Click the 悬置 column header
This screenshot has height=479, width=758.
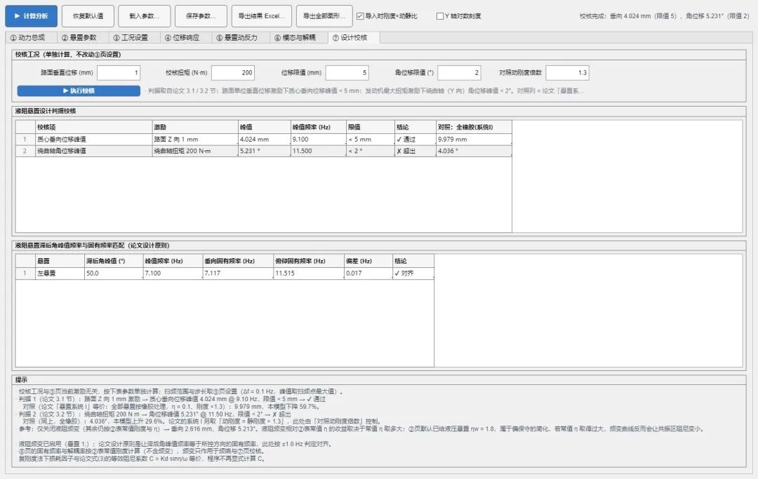click(60, 261)
